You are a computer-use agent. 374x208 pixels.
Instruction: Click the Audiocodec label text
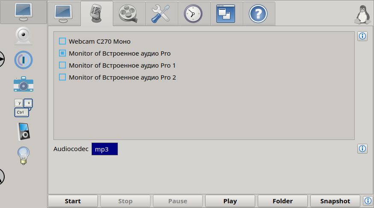[71, 149]
